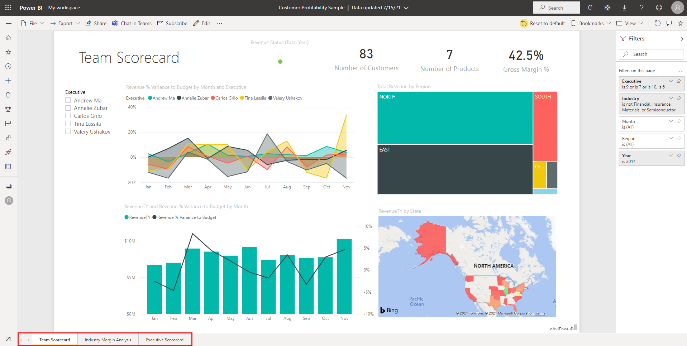Screen dimensions: 687x346
Task: Open comments speech bubble icon
Action: point(669,23)
